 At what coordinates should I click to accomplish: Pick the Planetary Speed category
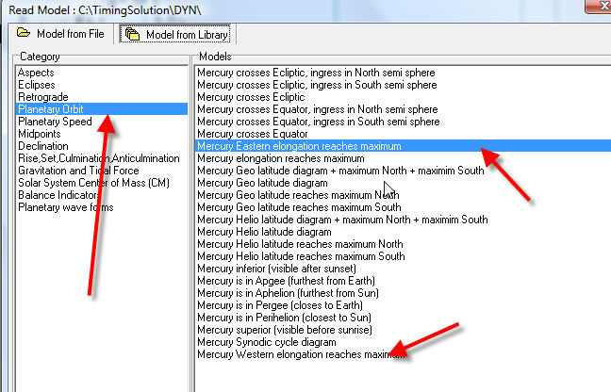(55, 122)
